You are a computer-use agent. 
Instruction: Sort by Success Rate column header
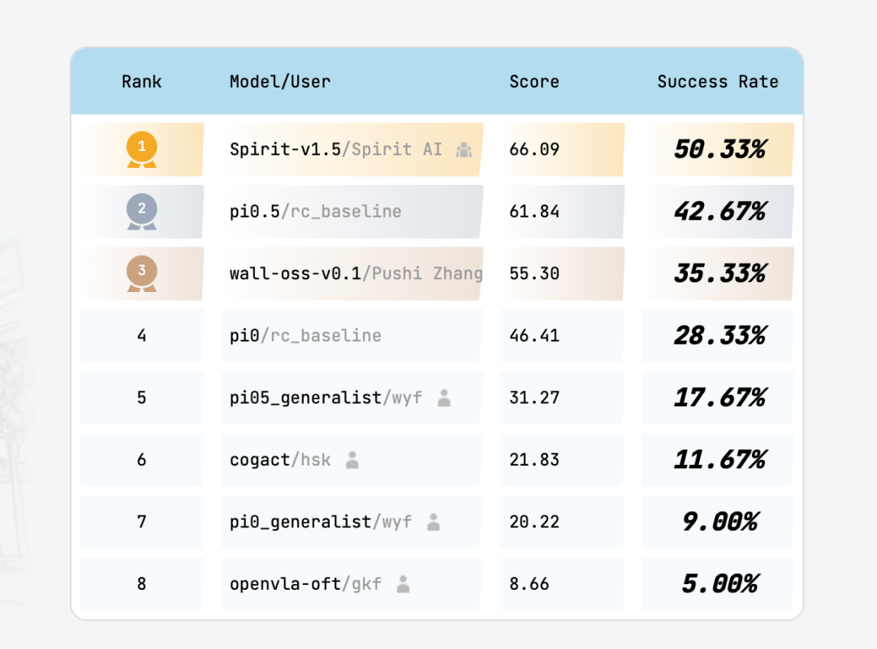point(717,82)
